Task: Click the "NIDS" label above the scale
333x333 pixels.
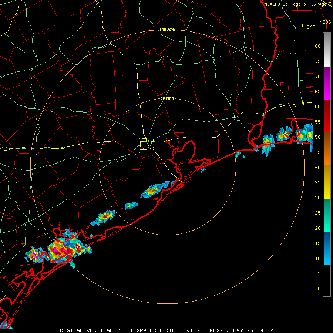Action: click(x=325, y=22)
